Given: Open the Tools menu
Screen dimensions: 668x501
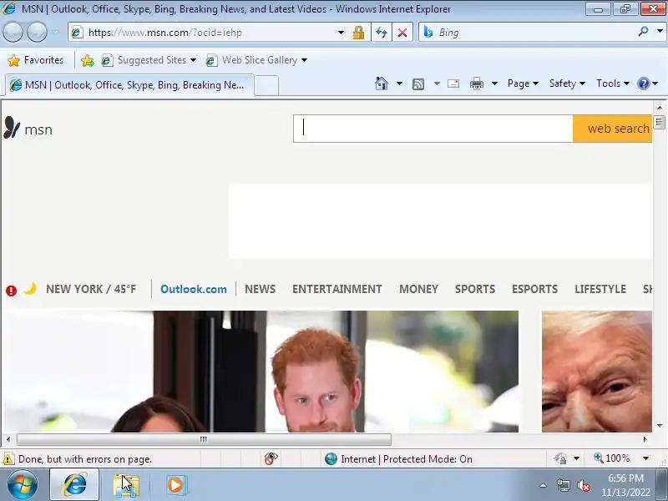Looking at the screenshot, I should click(613, 83).
